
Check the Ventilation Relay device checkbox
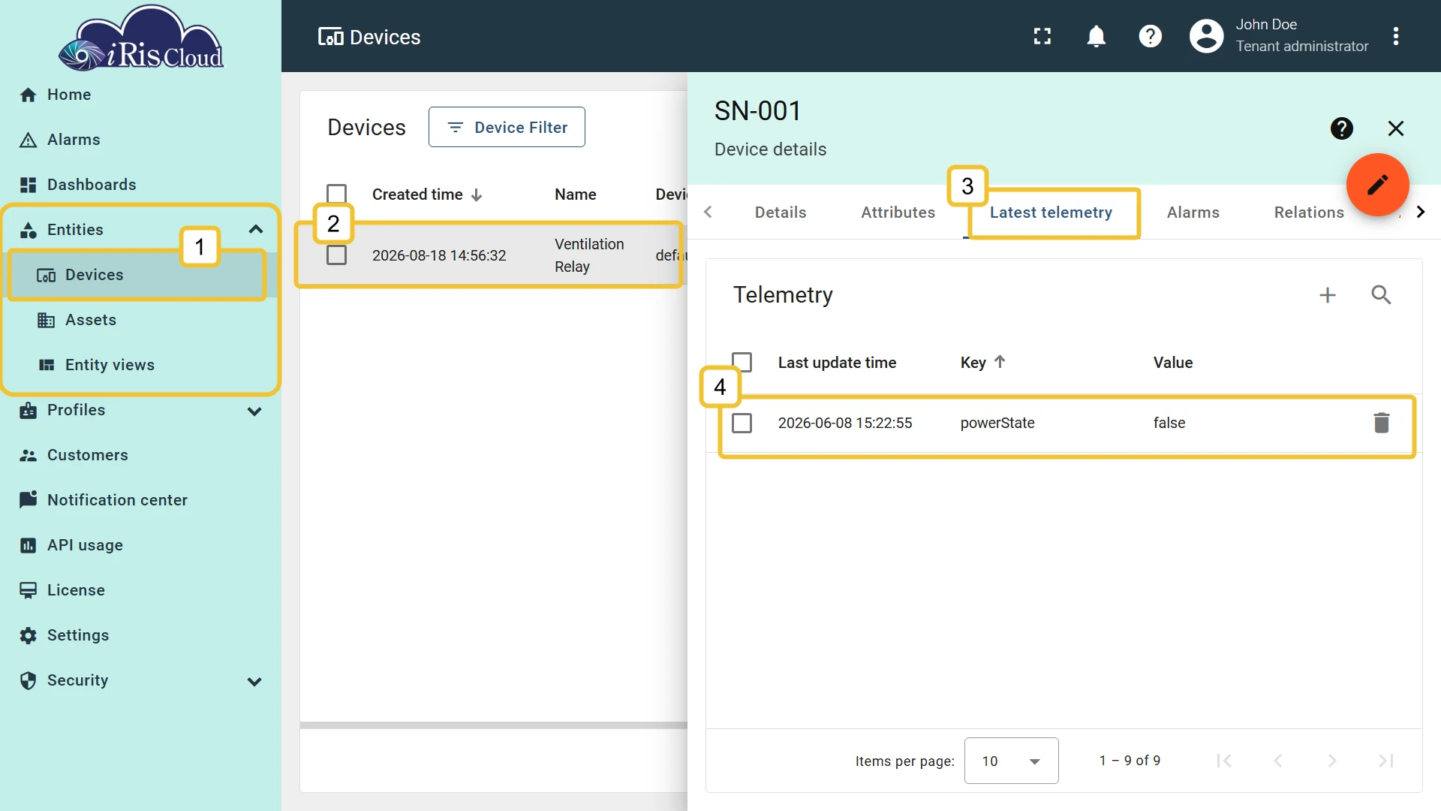(x=336, y=255)
